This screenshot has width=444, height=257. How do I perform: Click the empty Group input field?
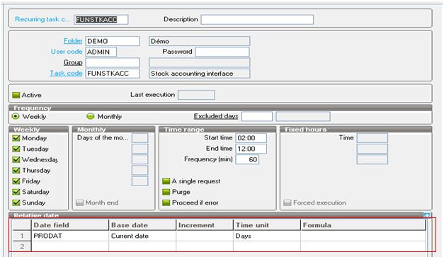click(113, 62)
